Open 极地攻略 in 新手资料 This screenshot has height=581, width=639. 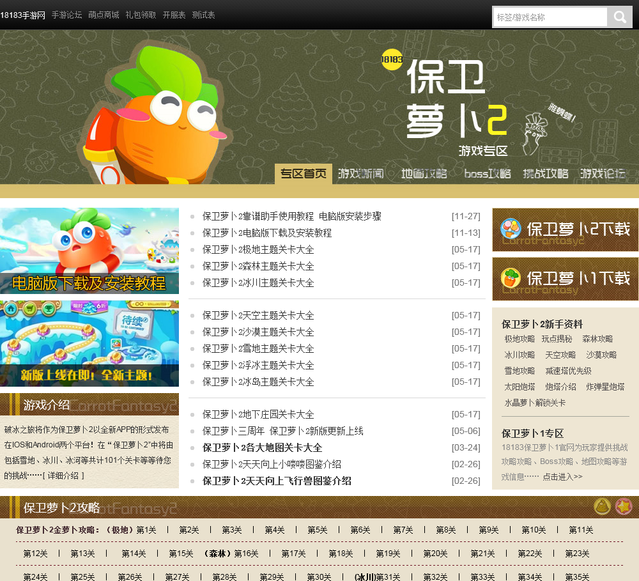[x=520, y=339]
